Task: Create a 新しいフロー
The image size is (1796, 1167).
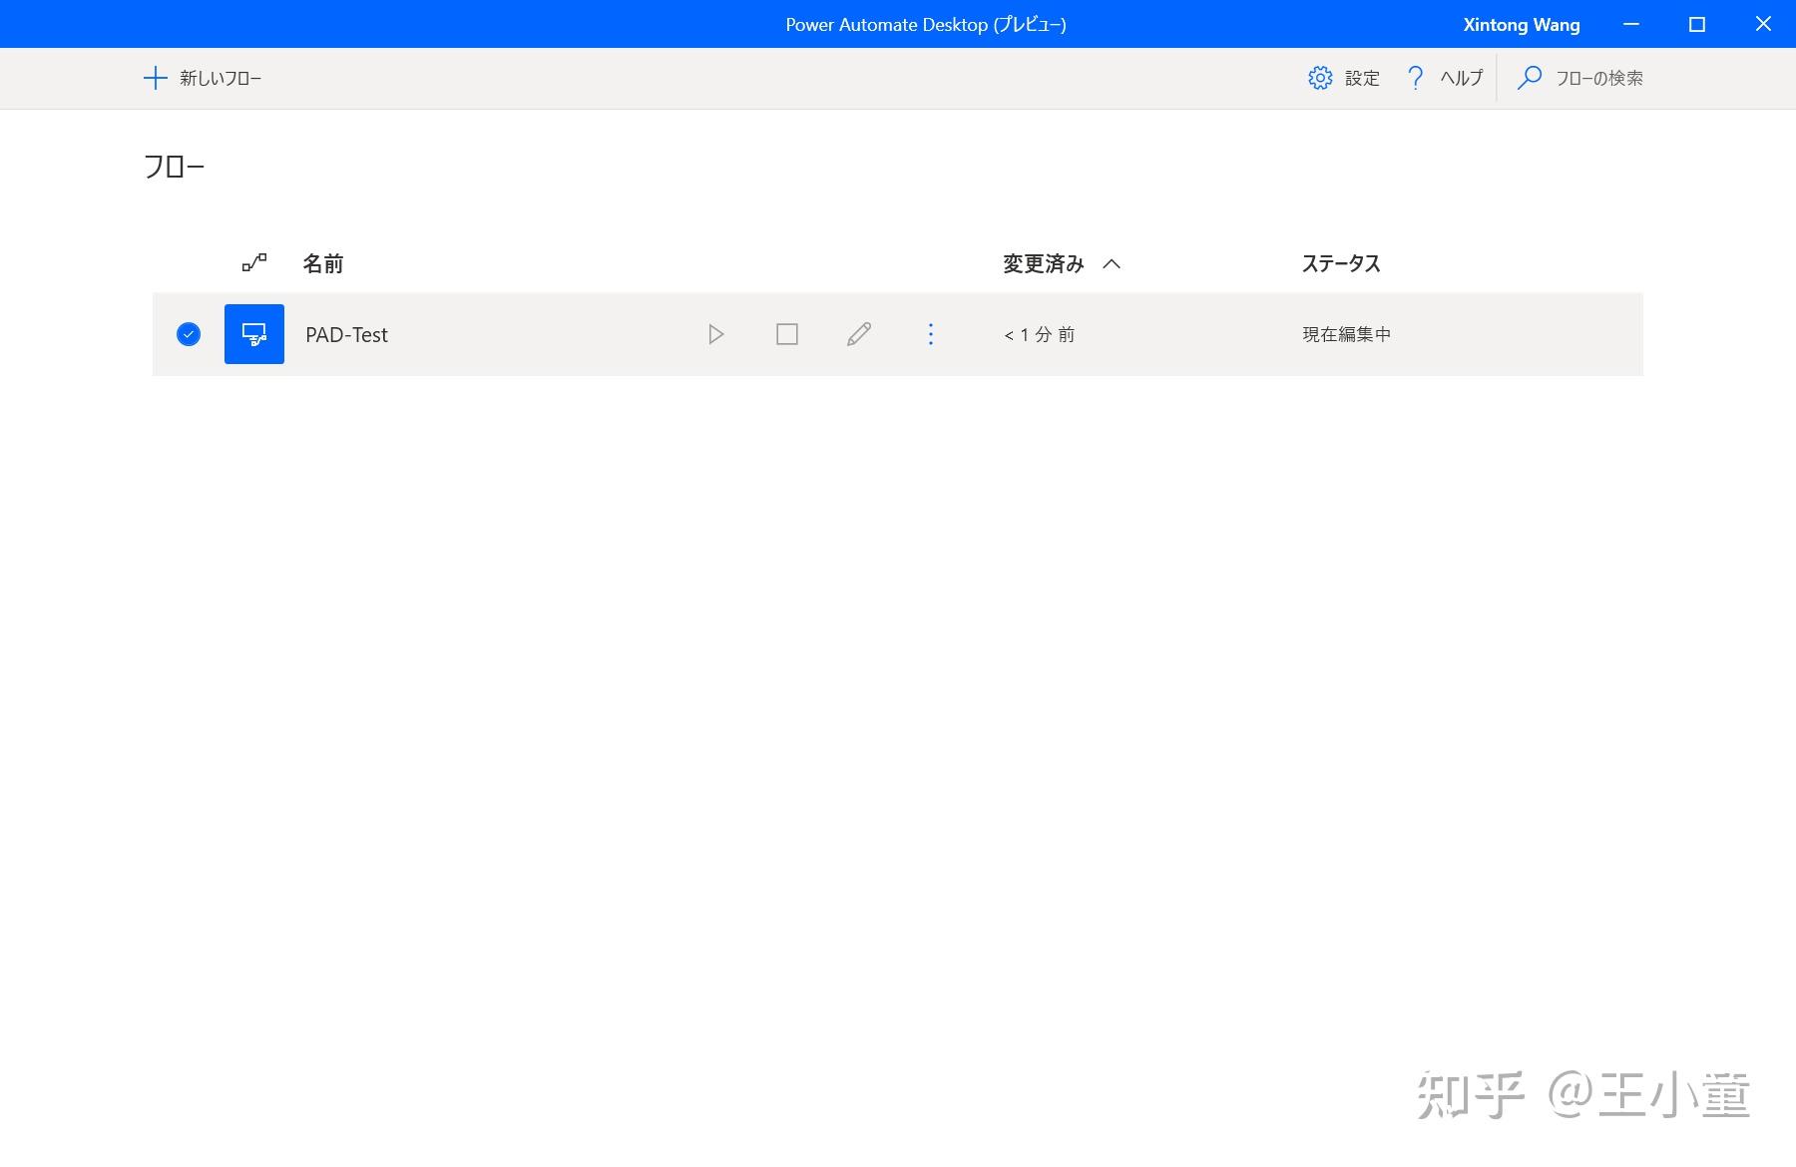Action: (x=202, y=78)
